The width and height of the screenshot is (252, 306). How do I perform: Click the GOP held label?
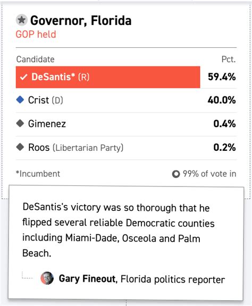36,35
